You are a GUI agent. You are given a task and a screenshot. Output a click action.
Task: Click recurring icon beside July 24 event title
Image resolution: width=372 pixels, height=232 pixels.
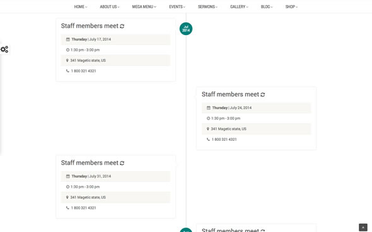263,94
